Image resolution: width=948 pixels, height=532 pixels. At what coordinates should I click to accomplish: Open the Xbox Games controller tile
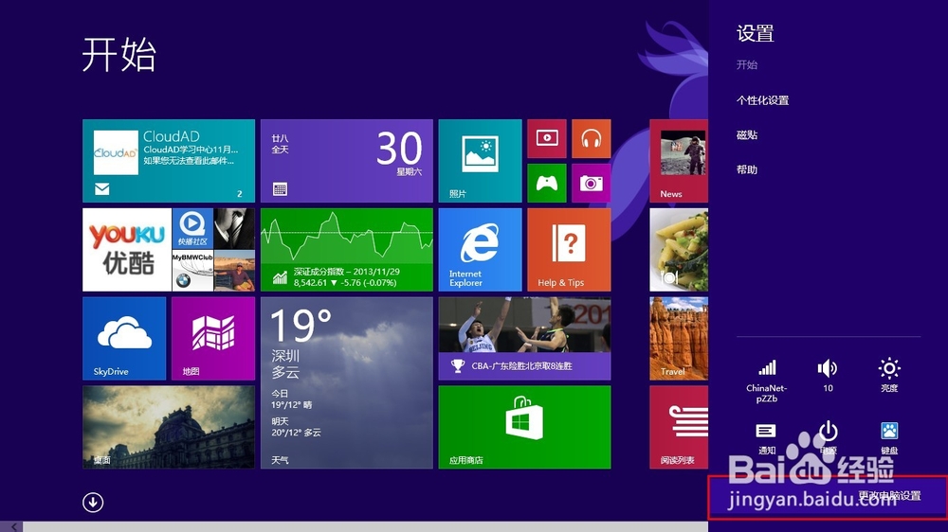pyautogui.click(x=547, y=183)
